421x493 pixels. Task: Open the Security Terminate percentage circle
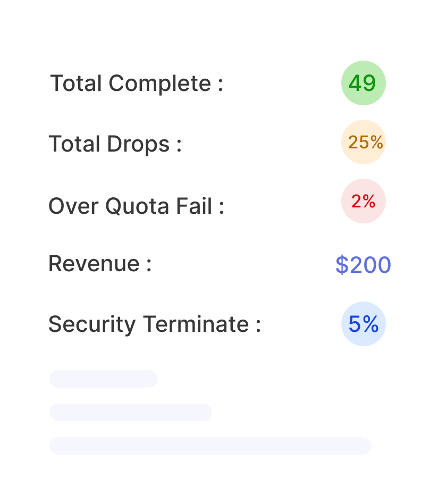pyautogui.click(x=363, y=324)
